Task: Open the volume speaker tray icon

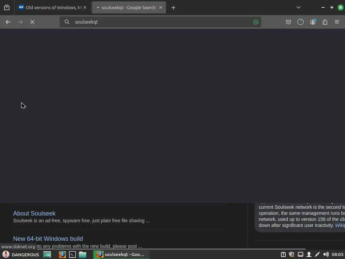Action: coord(326,255)
